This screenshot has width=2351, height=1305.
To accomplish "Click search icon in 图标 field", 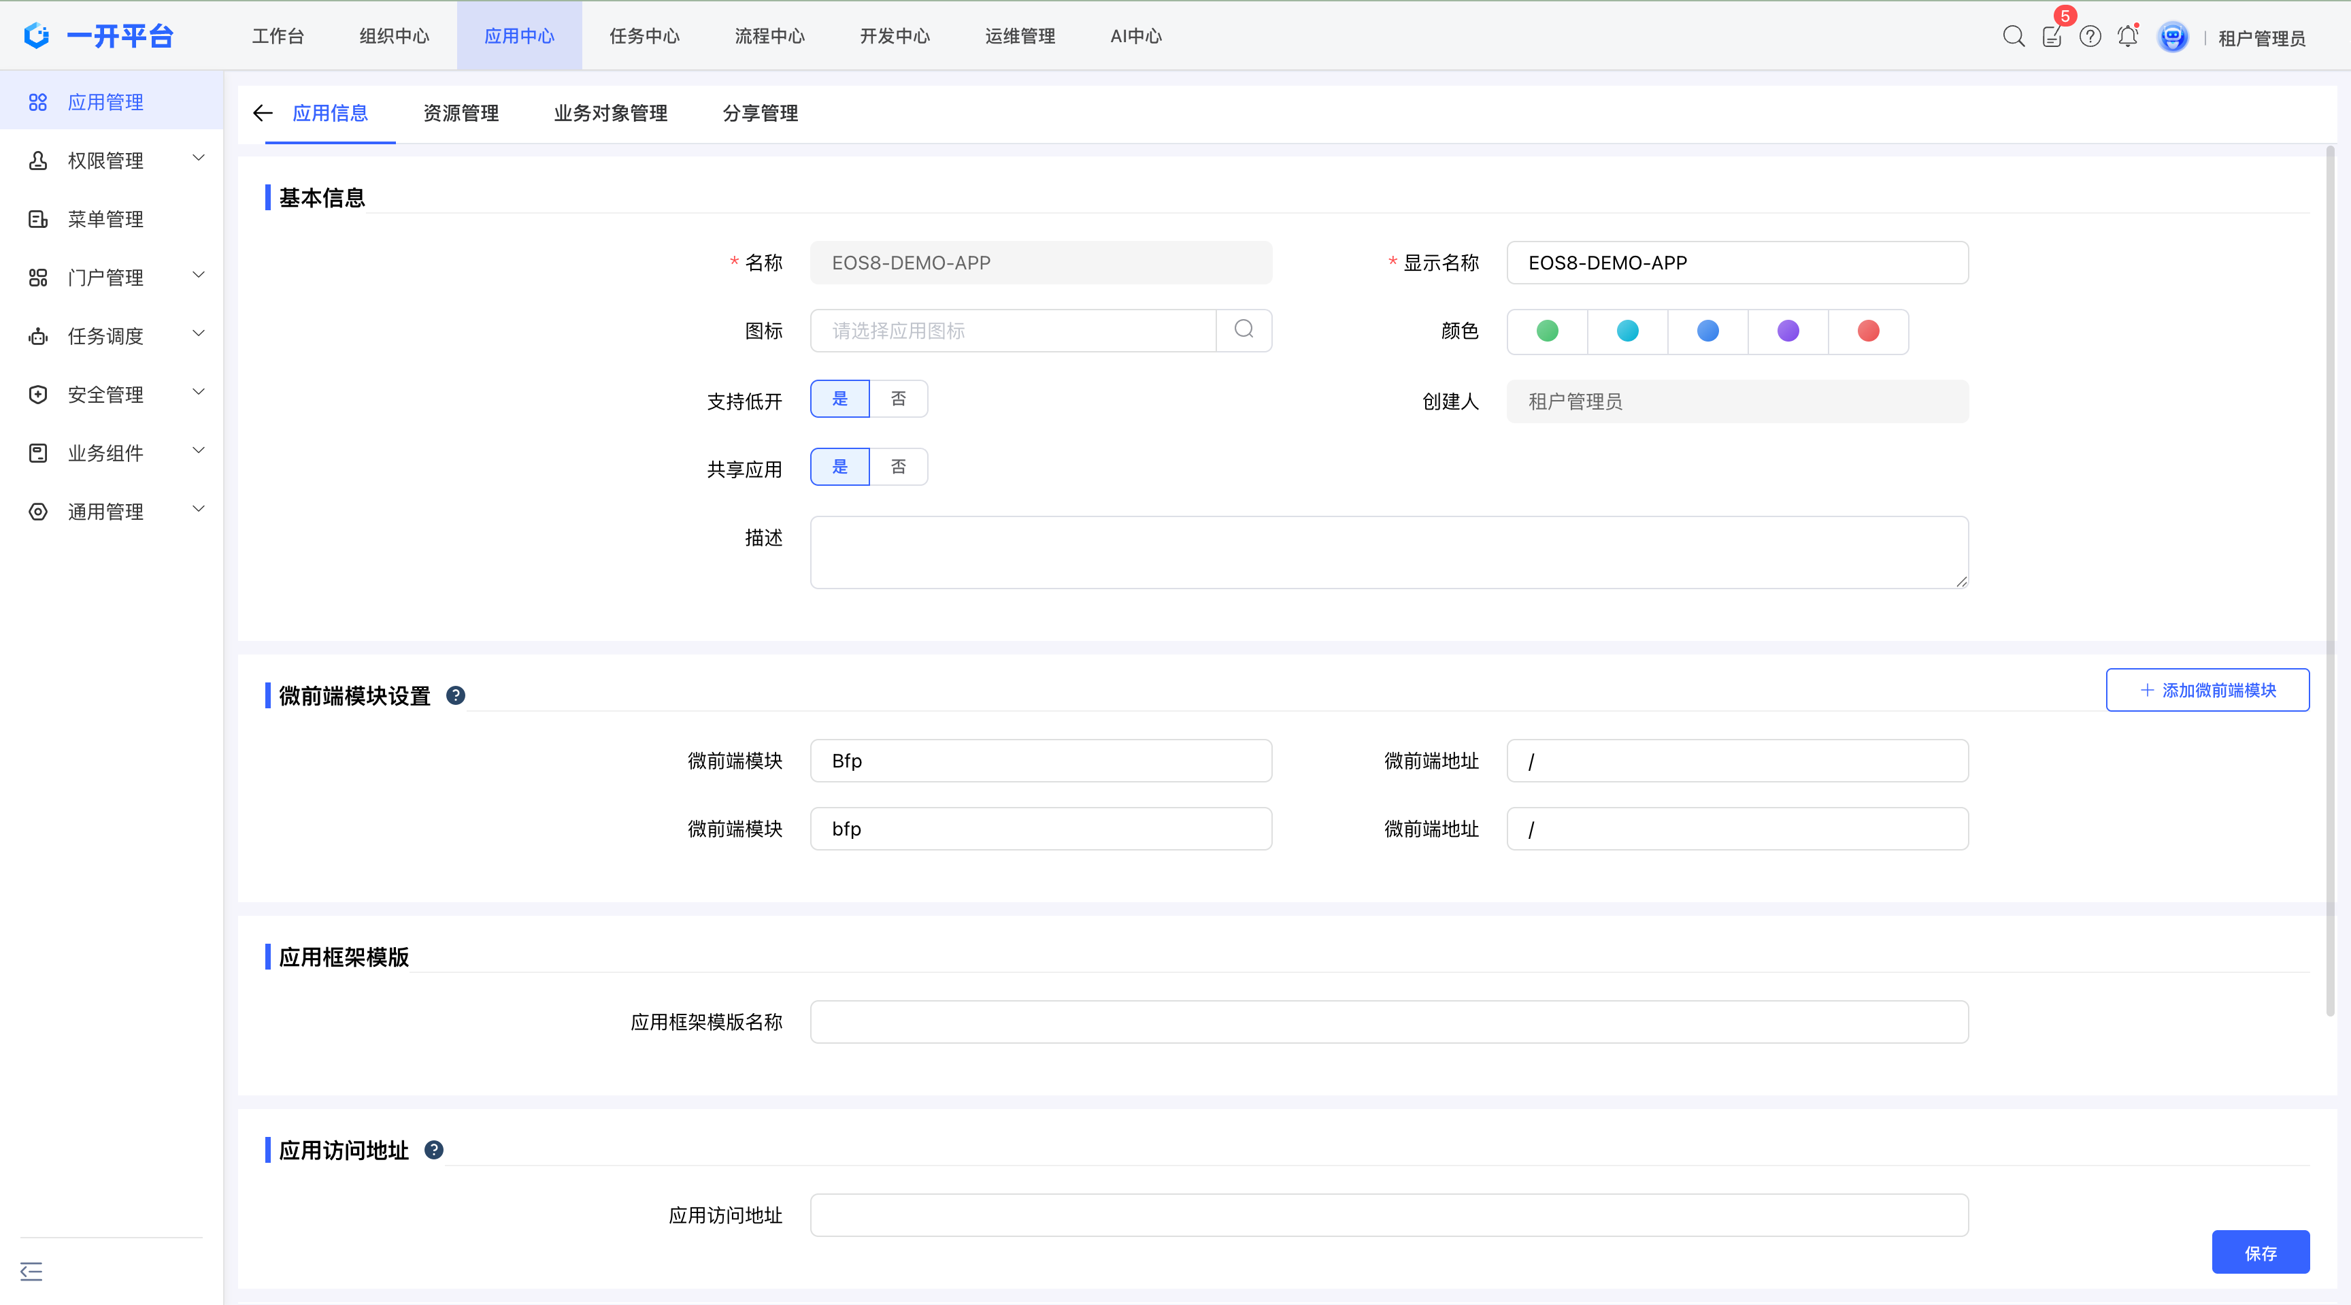I will 1244,329.
